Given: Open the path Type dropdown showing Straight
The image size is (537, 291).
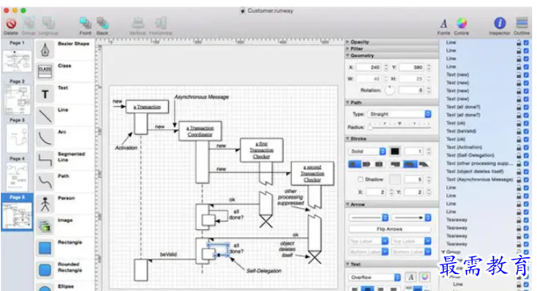Looking at the screenshot, I should tap(399, 114).
